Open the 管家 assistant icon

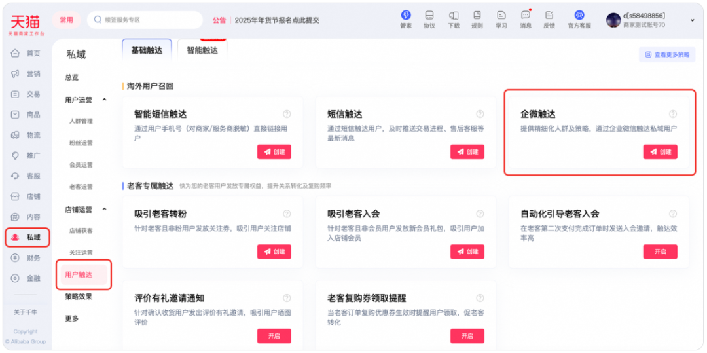pyautogui.click(x=406, y=15)
